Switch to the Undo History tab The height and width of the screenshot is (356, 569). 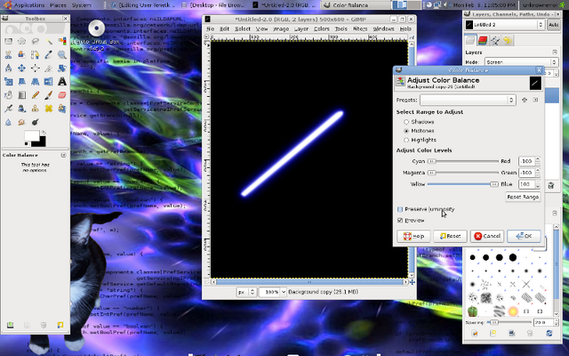pyautogui.click(x=508, y=40)
